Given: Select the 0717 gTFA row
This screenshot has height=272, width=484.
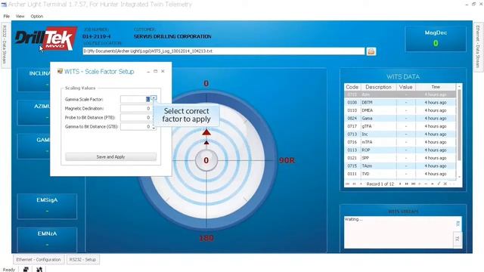Looking at the screenshot, I should point(400,126).
